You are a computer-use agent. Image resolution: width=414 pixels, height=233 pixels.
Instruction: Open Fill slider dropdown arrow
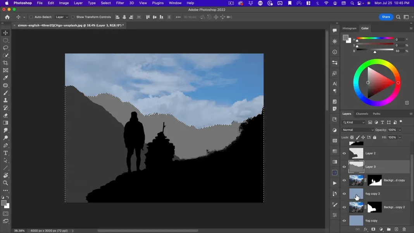point(400,137)
